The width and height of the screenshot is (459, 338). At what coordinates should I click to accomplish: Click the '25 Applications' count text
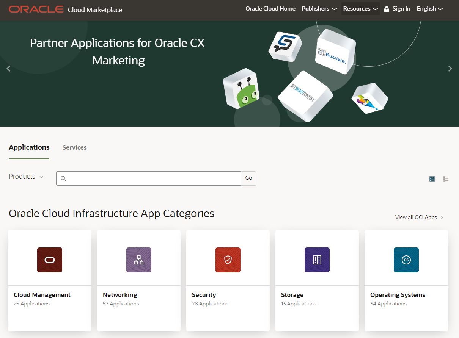click(x=31, y=304)
